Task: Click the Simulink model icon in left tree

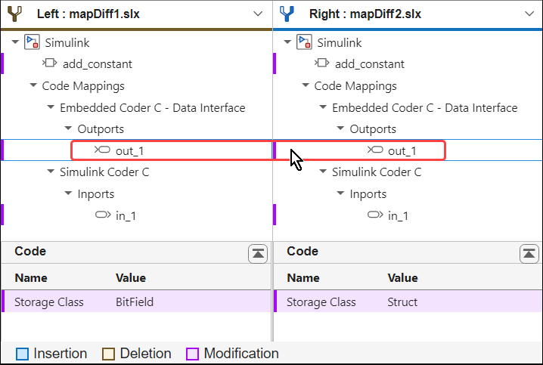Action: tap(32, 42)
